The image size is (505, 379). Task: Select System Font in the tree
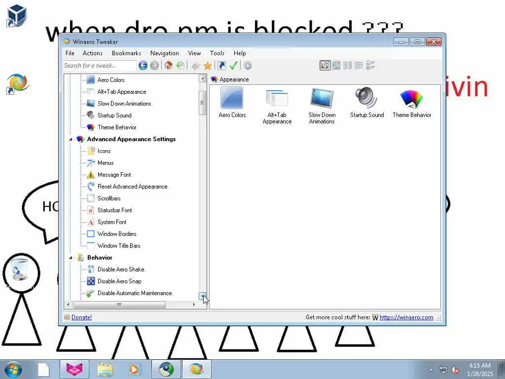pos(112,222)
